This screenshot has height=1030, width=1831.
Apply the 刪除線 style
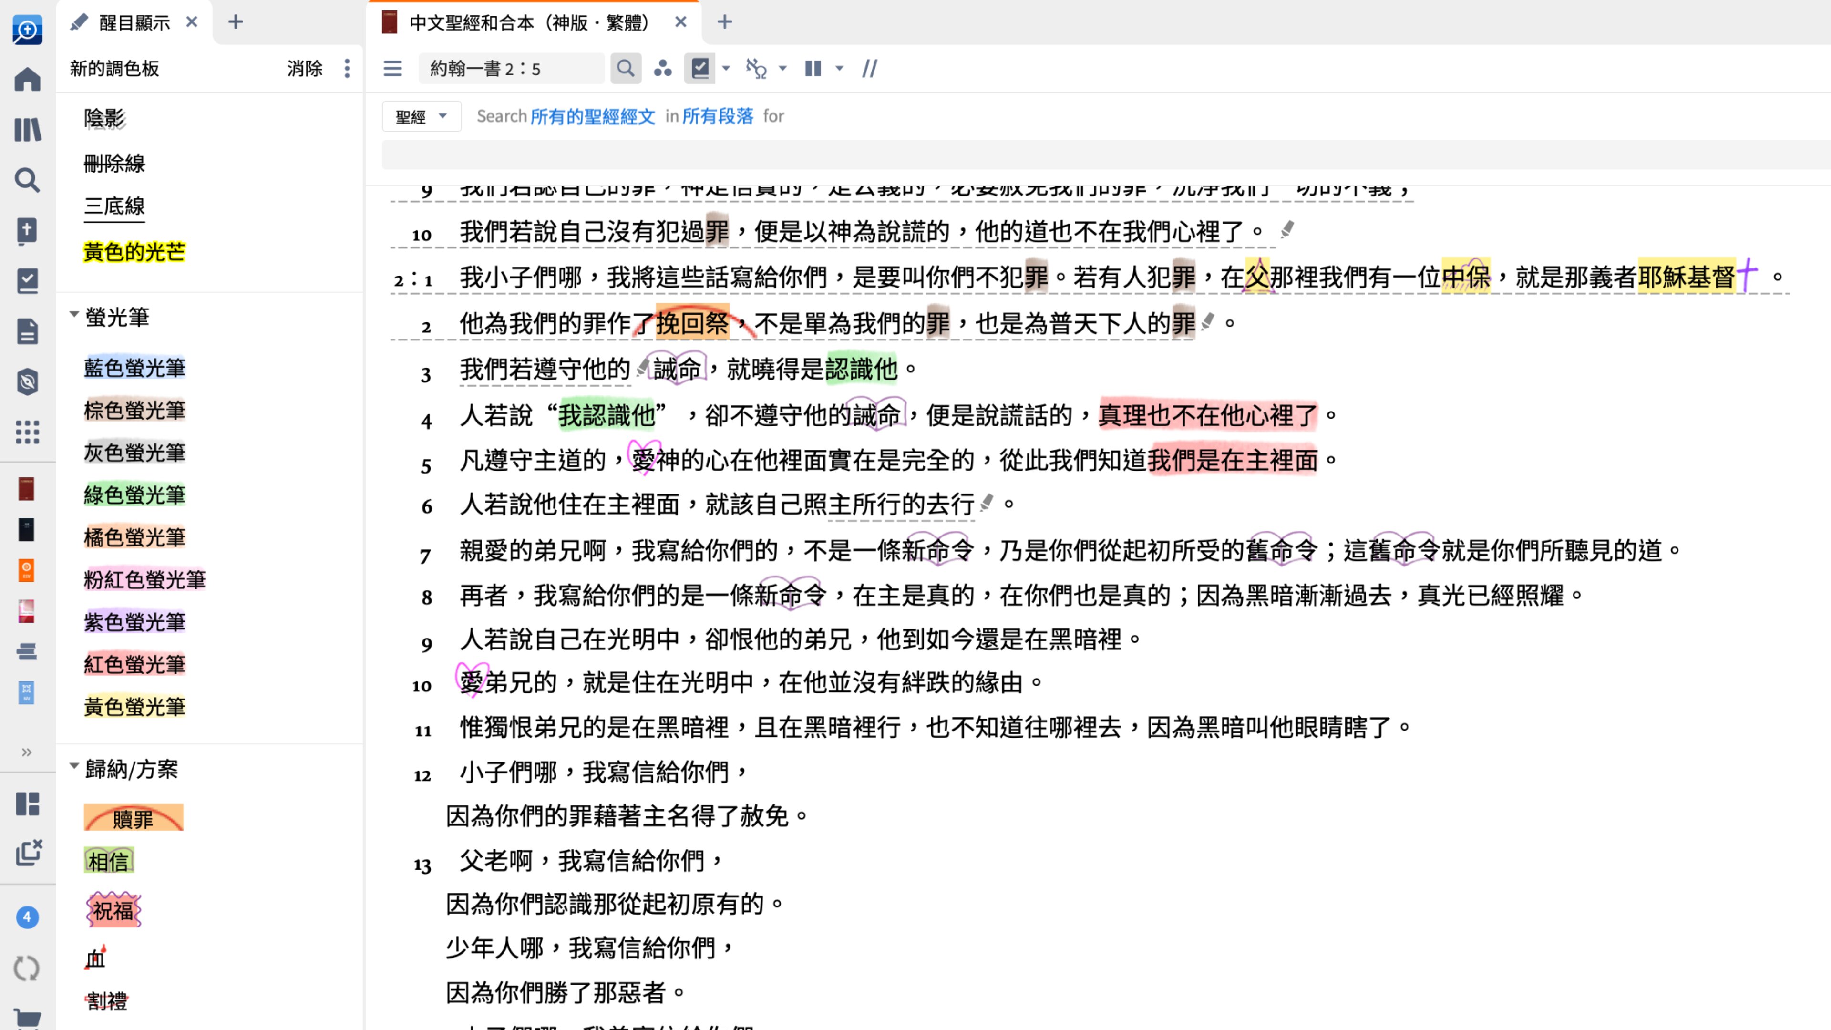pyautogui.click(x=114, y=164)
